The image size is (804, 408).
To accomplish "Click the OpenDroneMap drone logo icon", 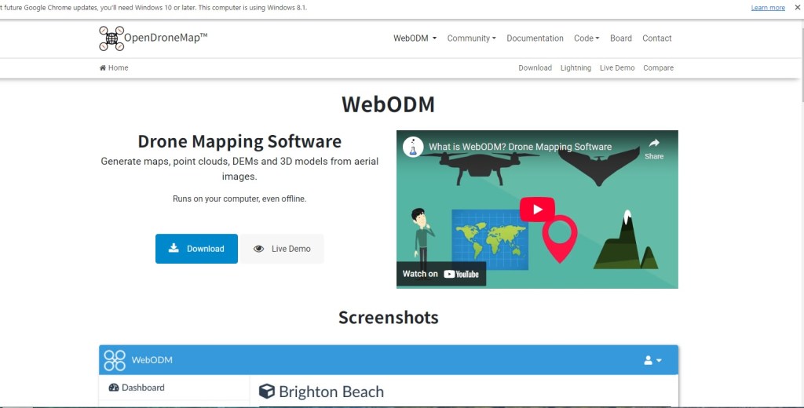I will tap(111, 38).
